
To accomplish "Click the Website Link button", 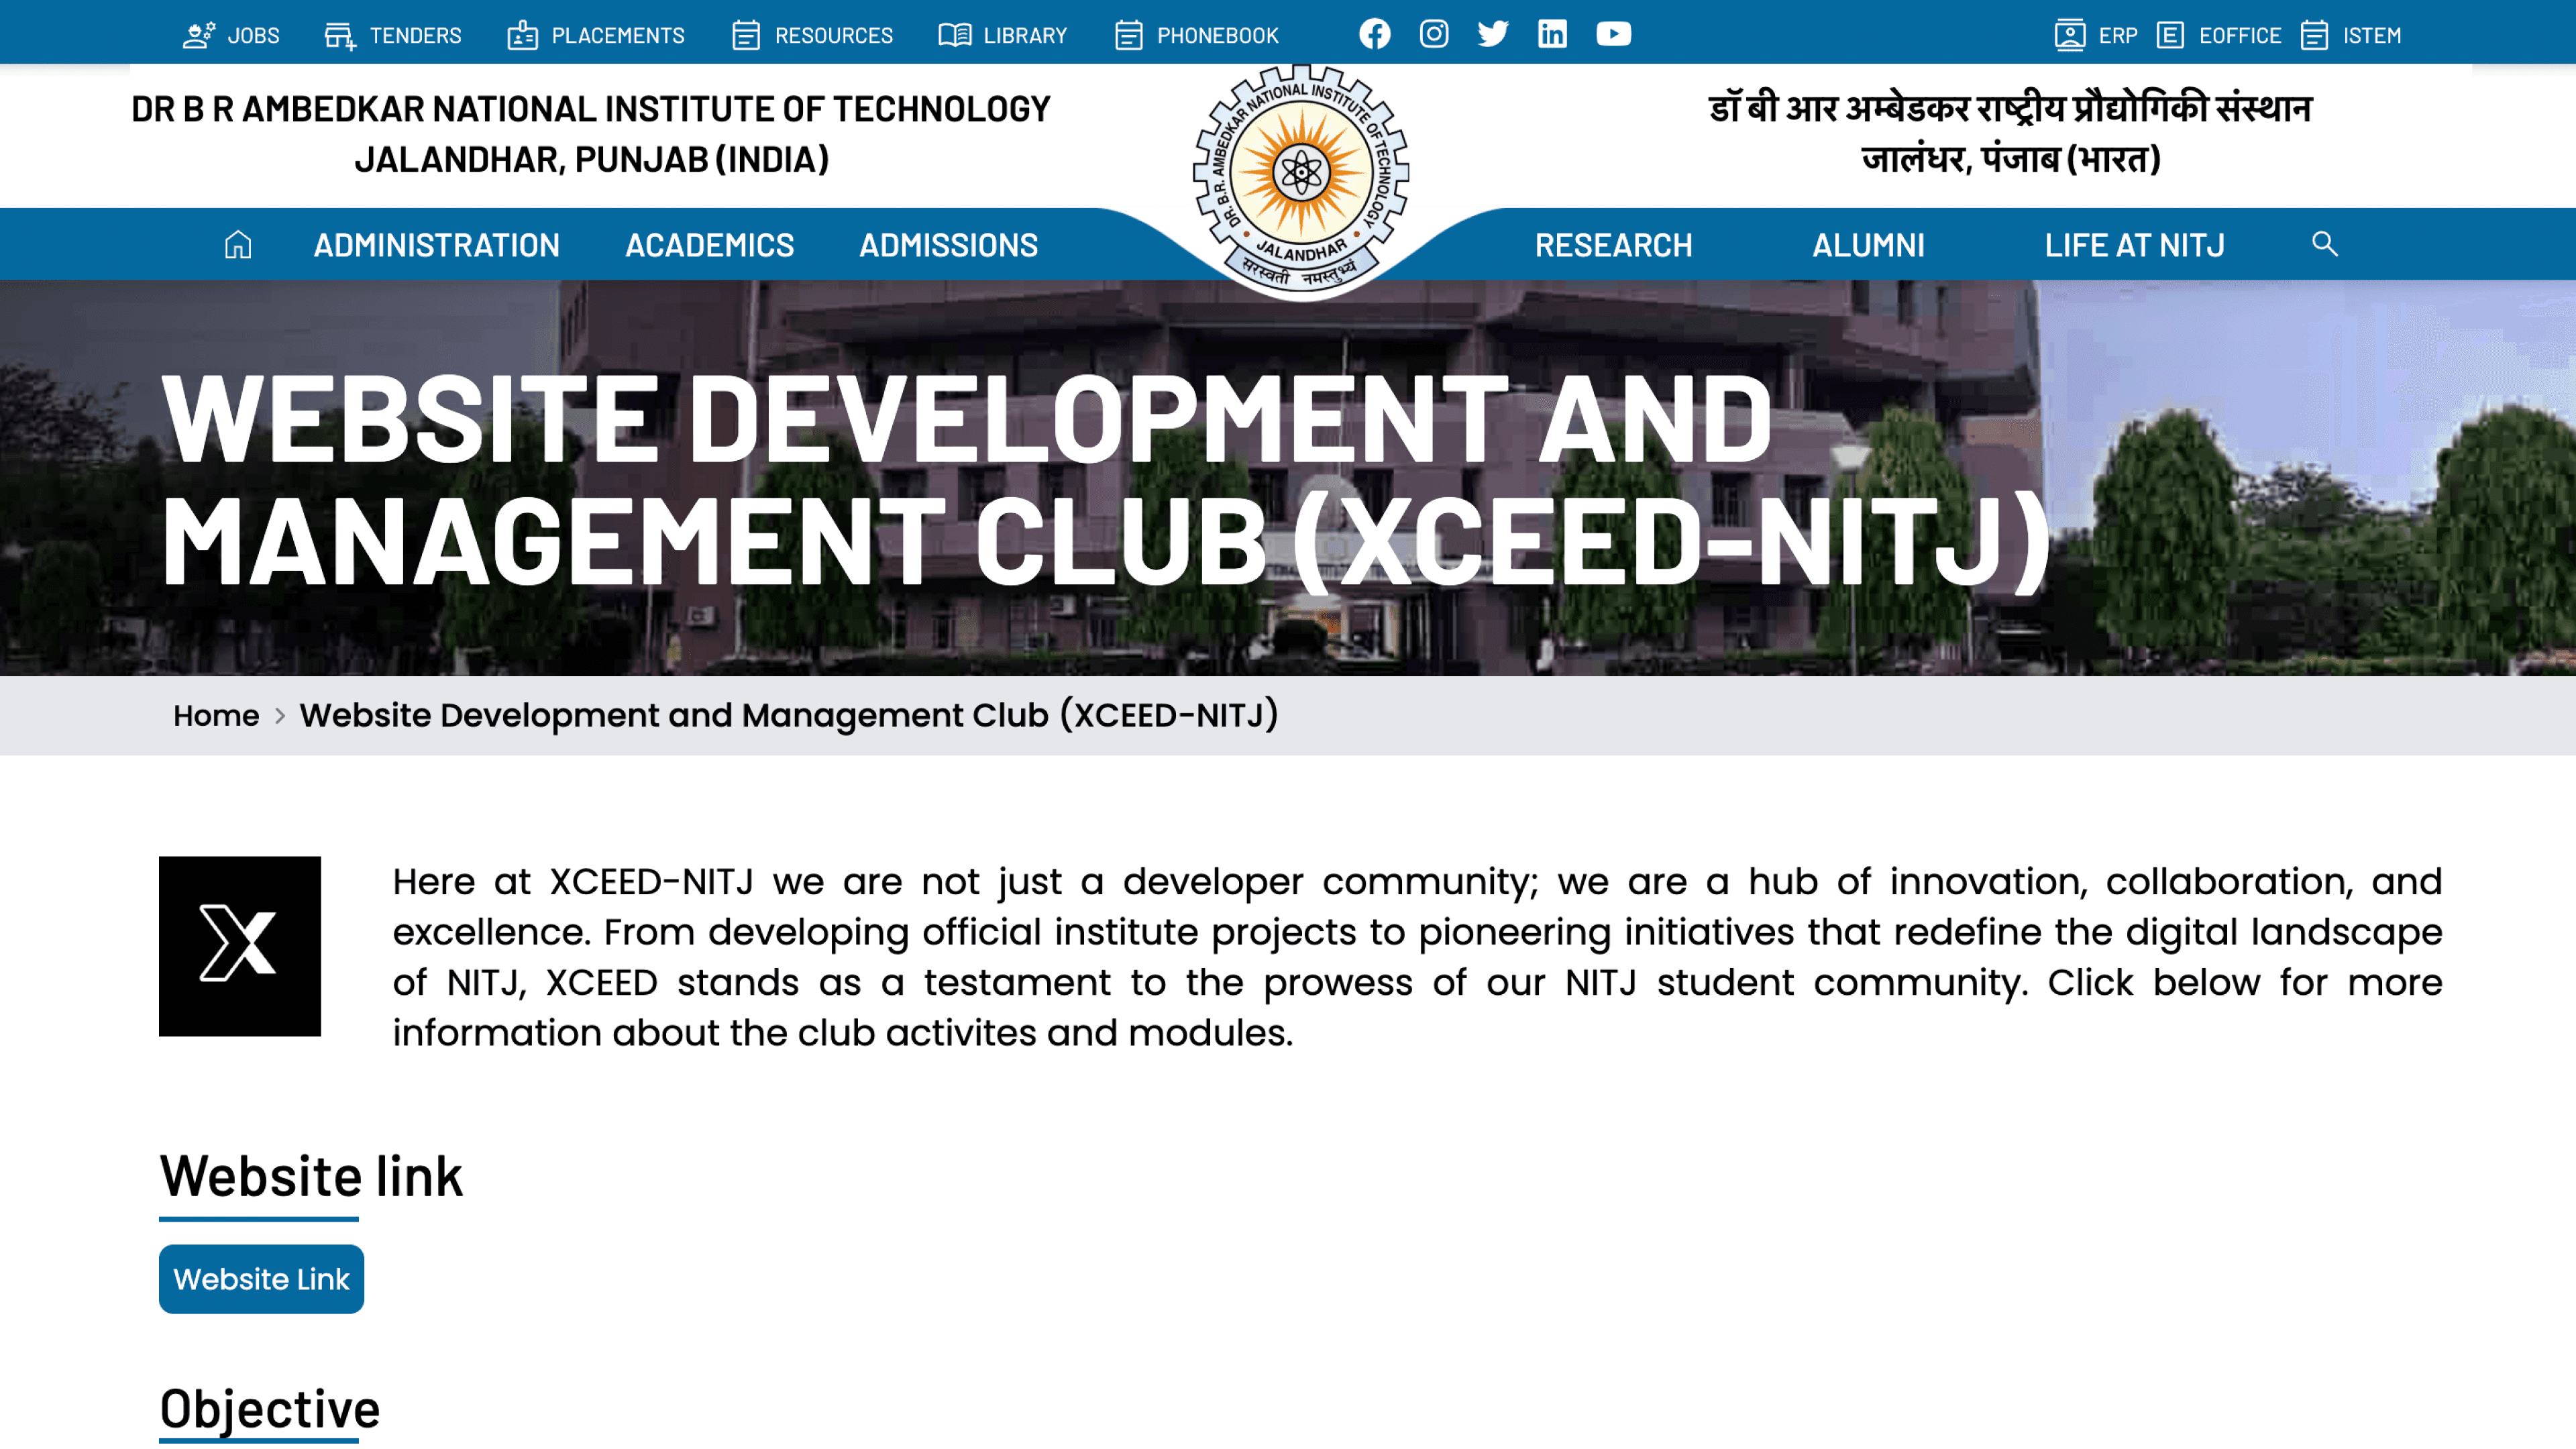I will click(261, 1278).
